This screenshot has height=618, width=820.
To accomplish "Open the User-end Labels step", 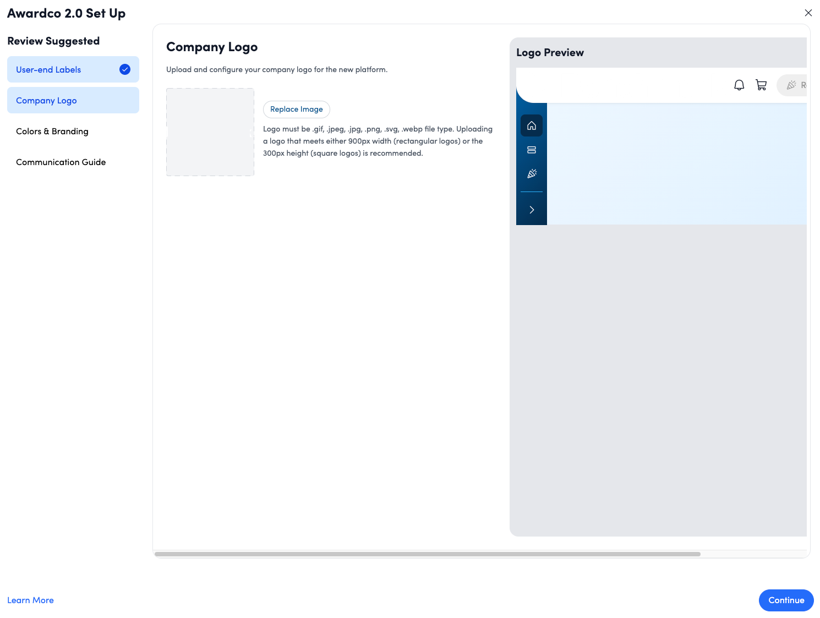I will pos(48,70).
